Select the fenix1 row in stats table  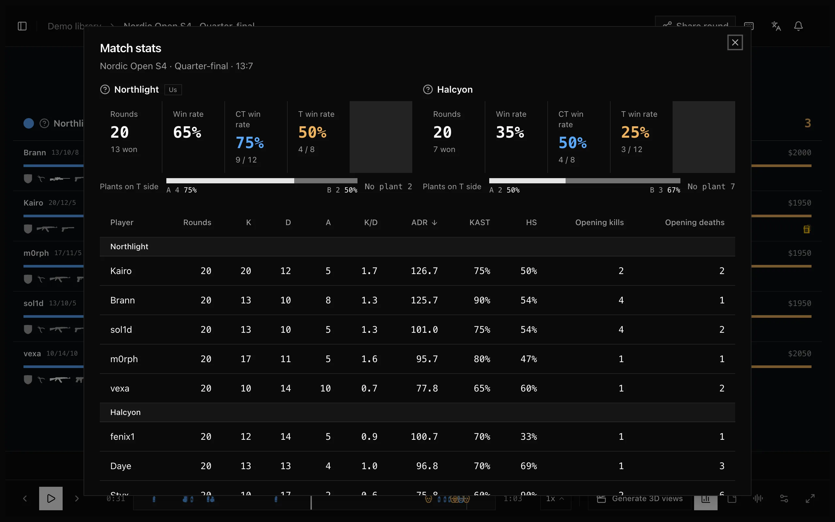tap(417, 437)
